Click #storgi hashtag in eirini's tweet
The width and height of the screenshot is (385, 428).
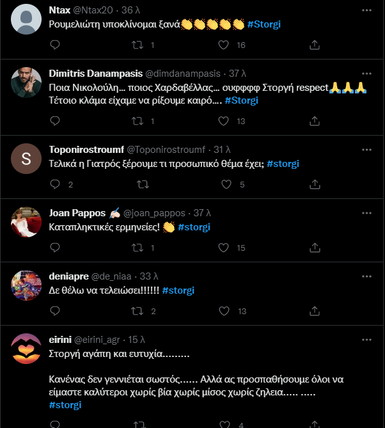click(65, 405)
